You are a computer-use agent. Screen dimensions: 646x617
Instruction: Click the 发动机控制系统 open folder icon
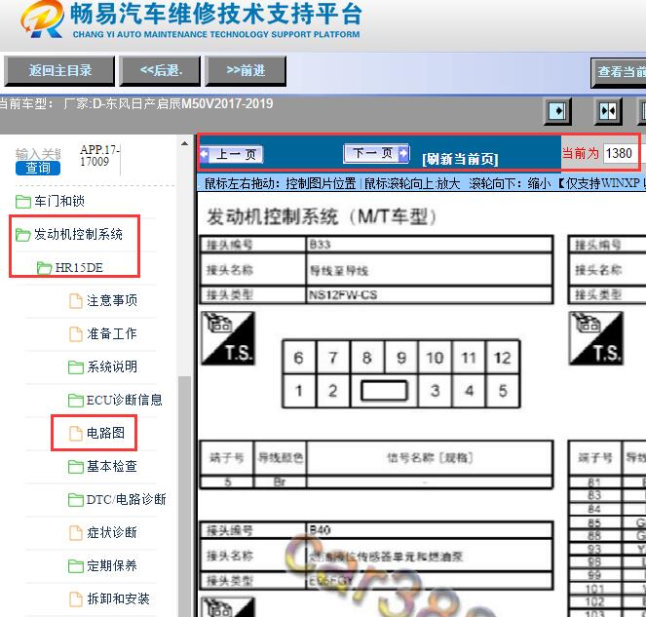23,235
